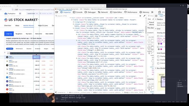Open the TSLA ticker link
The width and height of the screenshot is (189, 106).
pyautogui.click(x=10, y=89)
